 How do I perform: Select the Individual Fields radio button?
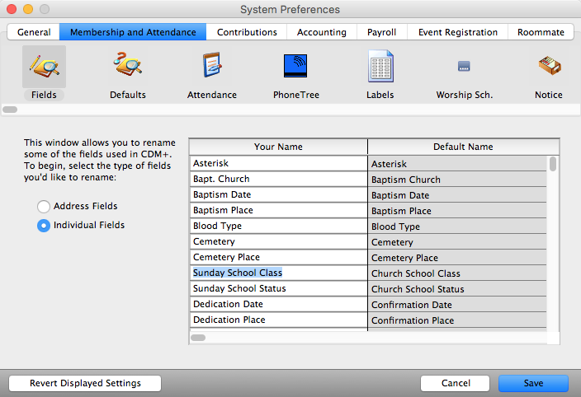coord(44,225)
